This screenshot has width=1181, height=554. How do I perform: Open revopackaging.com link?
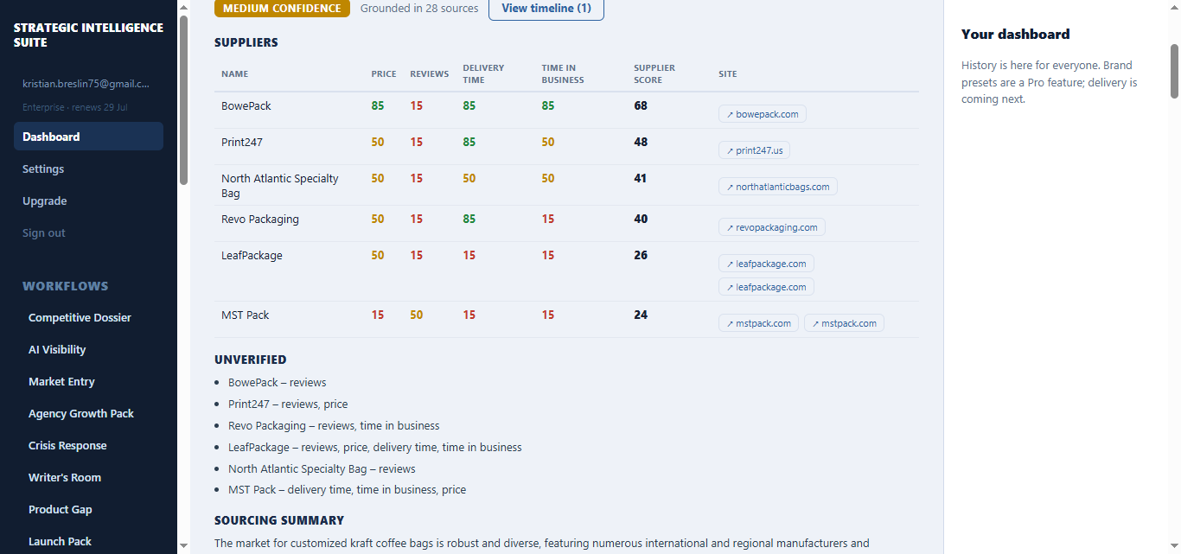point(771,227)
